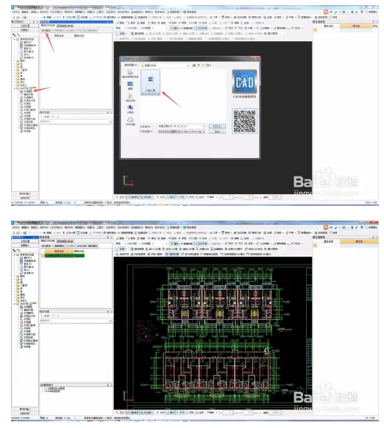This screenshot has height=428, width=384.
Task: Toggle extracted CAD layer checkbox in lower panel
Action: pyautogui.click(x=46, y=388)
